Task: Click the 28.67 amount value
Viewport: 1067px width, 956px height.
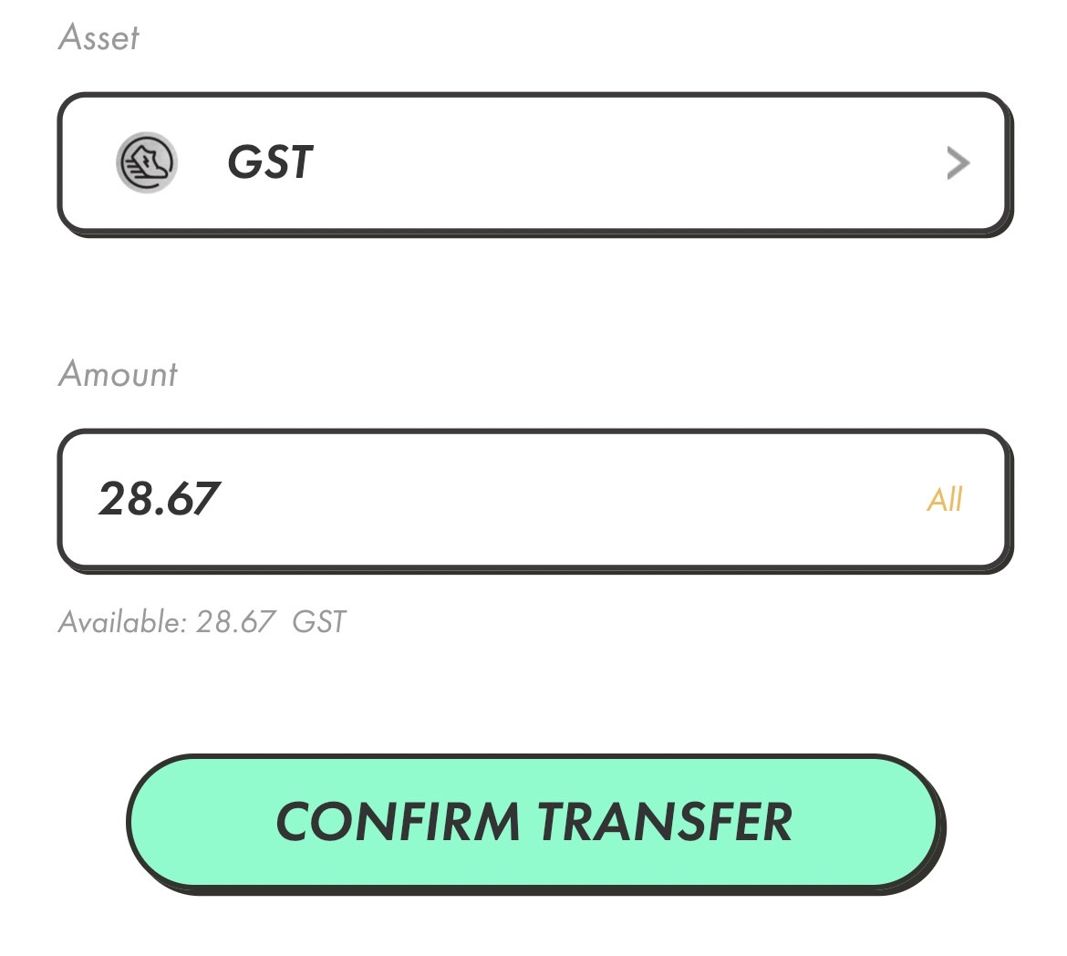Action: tap(160, 498)
